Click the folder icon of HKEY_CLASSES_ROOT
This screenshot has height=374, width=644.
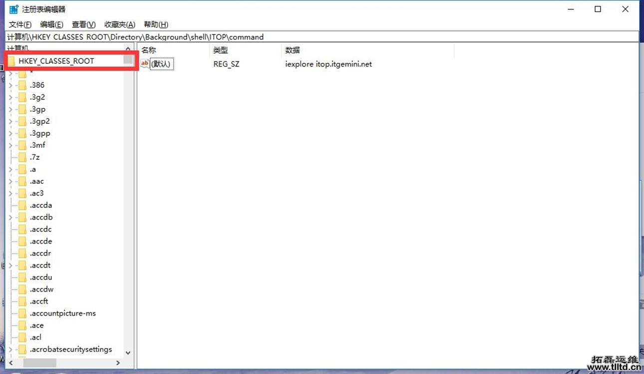pos(11,61)
